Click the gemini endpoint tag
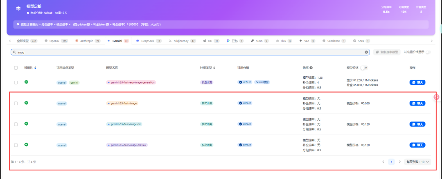442x179 pixels. pos(74,82)
